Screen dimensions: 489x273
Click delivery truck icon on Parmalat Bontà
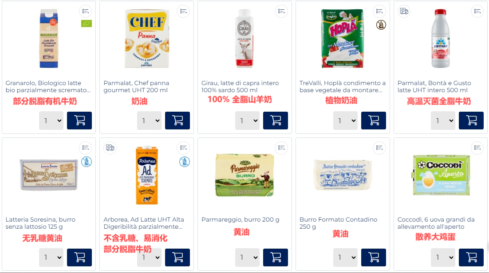click(x=404, y=11)
